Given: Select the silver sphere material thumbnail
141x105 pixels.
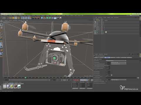Looking at the screenshot, I should [x=8, y=86].
